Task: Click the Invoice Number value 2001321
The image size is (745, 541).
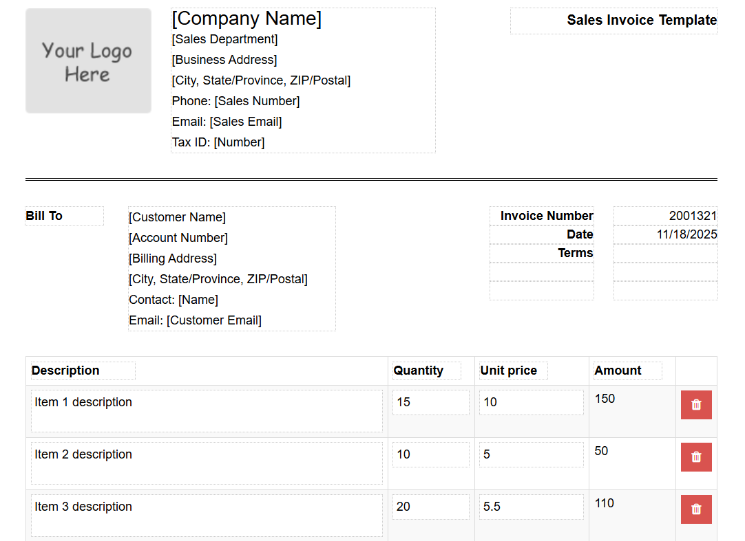Action: 665,216
